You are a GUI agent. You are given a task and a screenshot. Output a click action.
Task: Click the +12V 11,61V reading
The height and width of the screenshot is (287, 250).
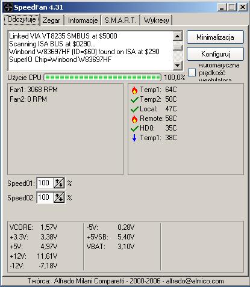[34, 256]
